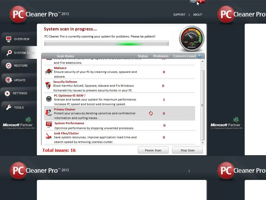Select the PC Optimizer item title
The image size is (266, 200).
(x=70, y=96)
